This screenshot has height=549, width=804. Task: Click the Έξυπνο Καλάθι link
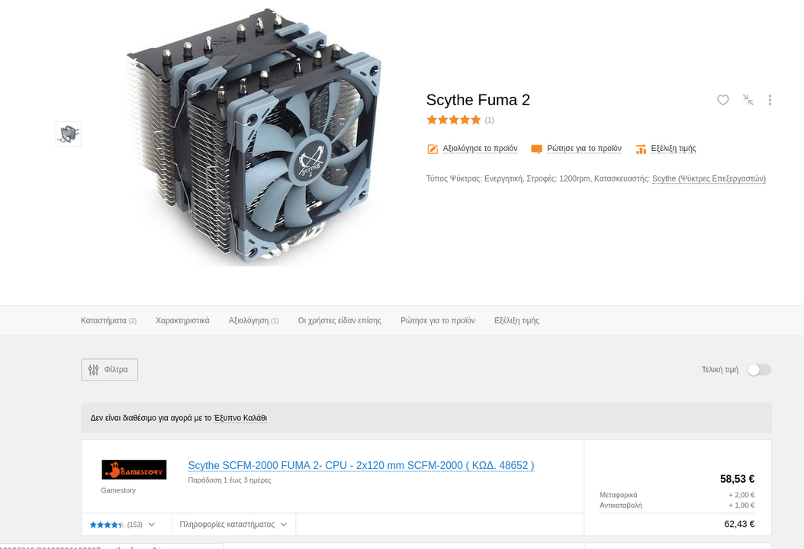coord(240,418)
